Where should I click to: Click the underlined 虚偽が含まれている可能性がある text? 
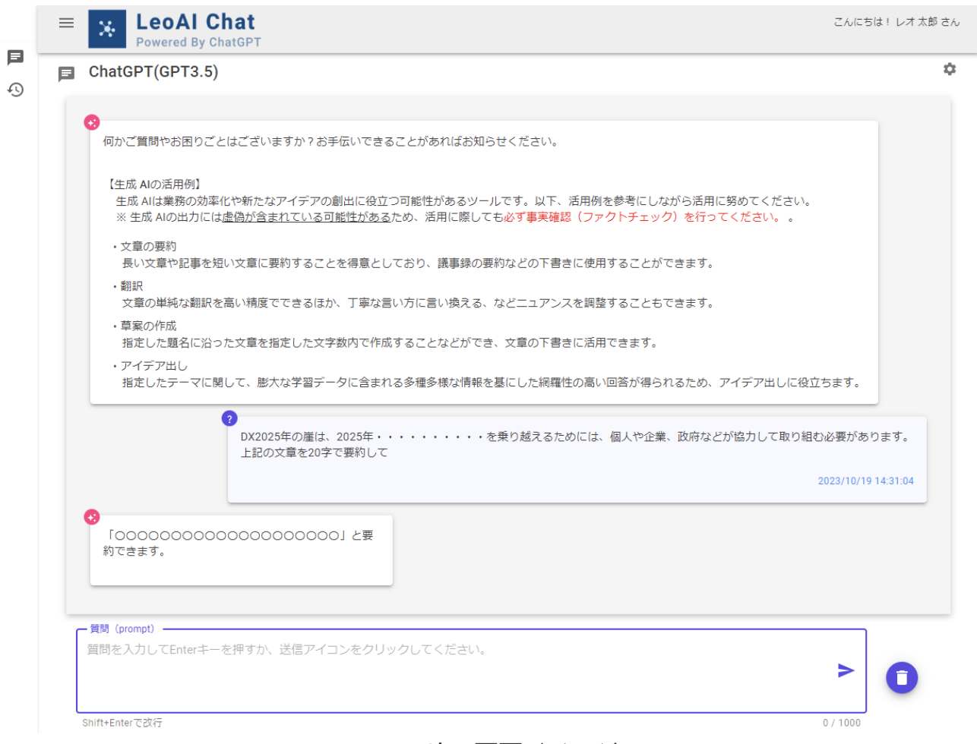(306, 217)
